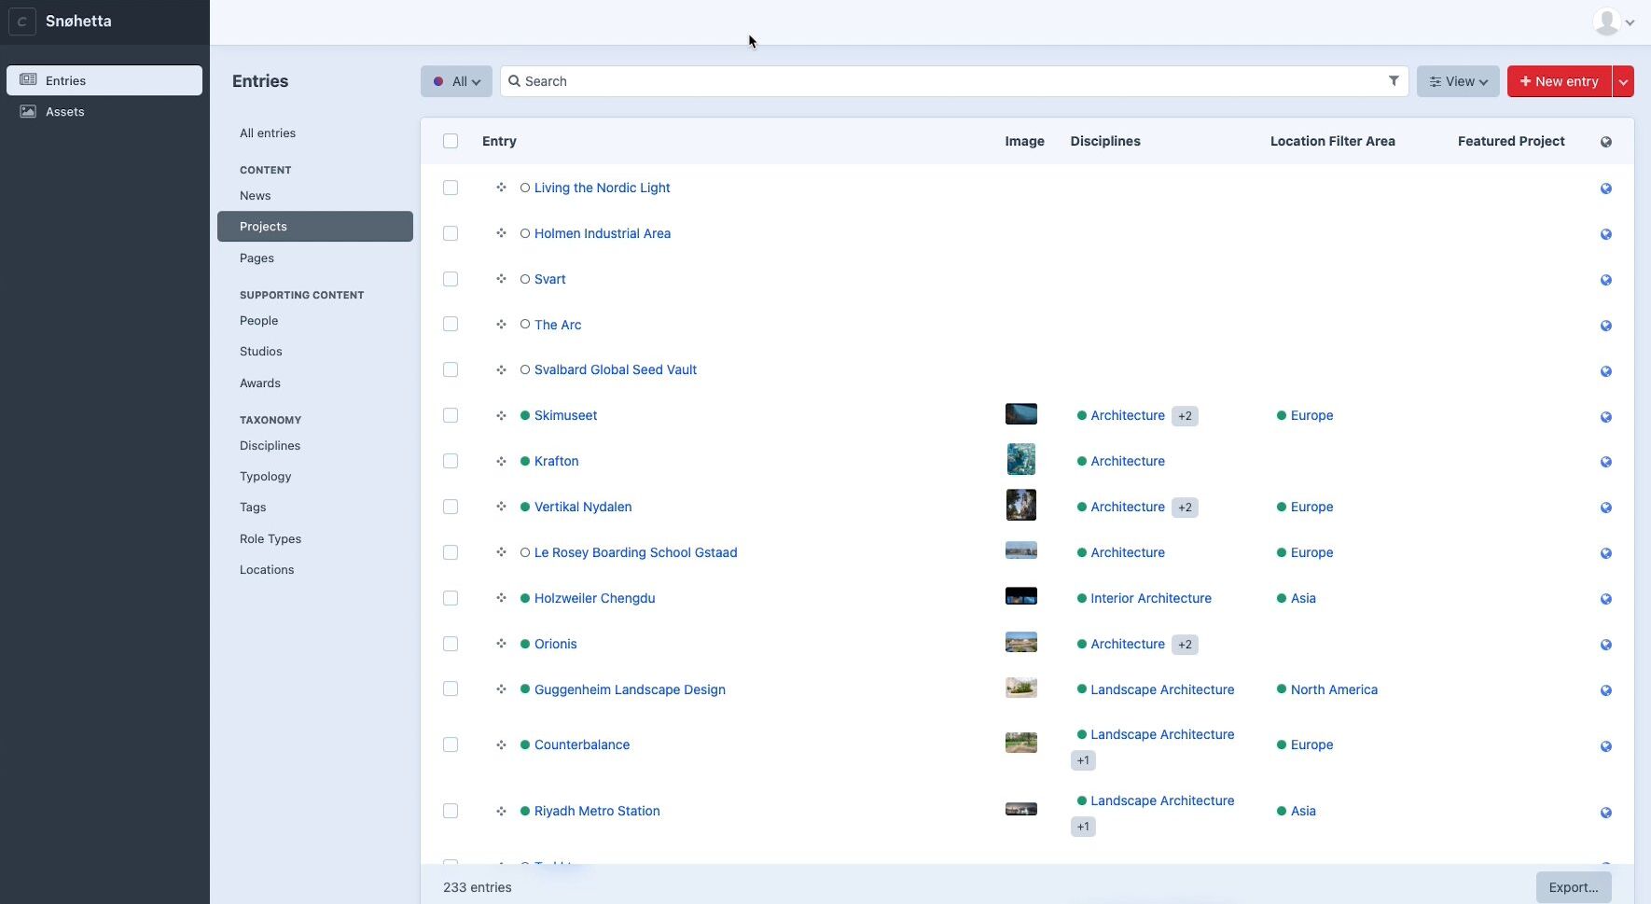
Task: Click the drag handle beside Svart entry
Action: pyautogui.click(x=501, y=279)
